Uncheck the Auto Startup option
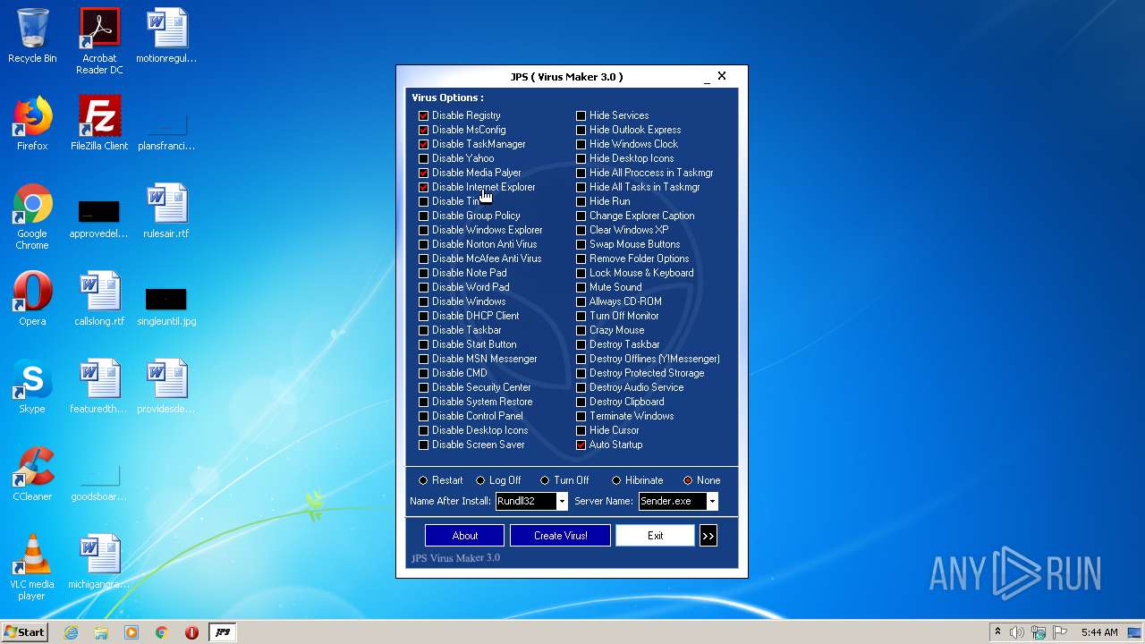Viewport: 1145px width, 644px height. [x=581, y=445]
